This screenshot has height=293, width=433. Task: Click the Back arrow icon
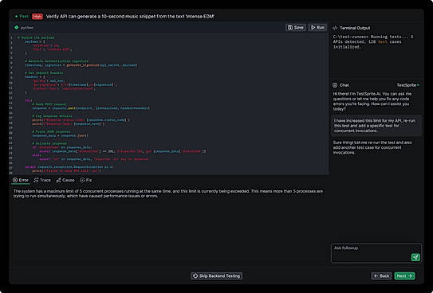coord(376,276)
